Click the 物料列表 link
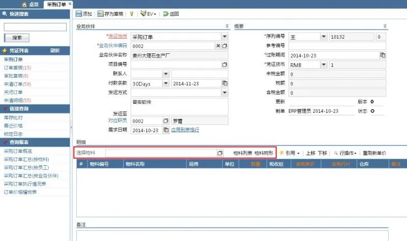This screenshot has width=407, height=241. coord(243,153)
